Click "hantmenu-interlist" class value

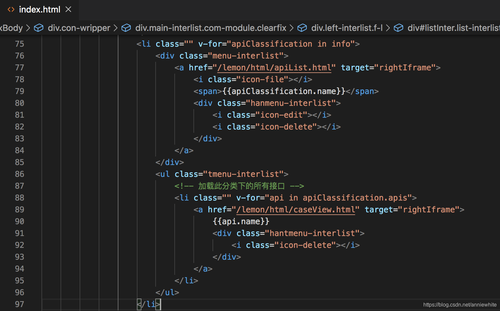pyautogui.click(x=312, y=233)
